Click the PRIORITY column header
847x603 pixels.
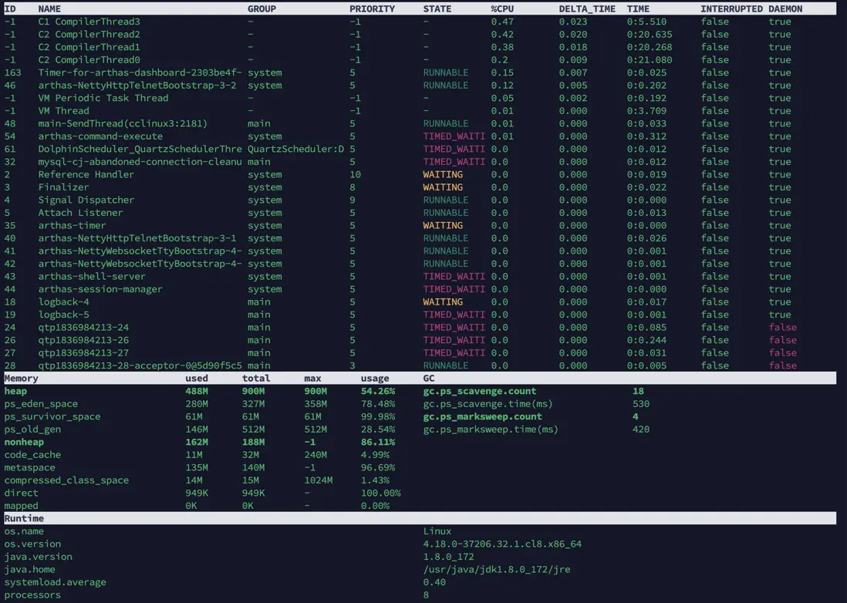(x=372, y=8)
